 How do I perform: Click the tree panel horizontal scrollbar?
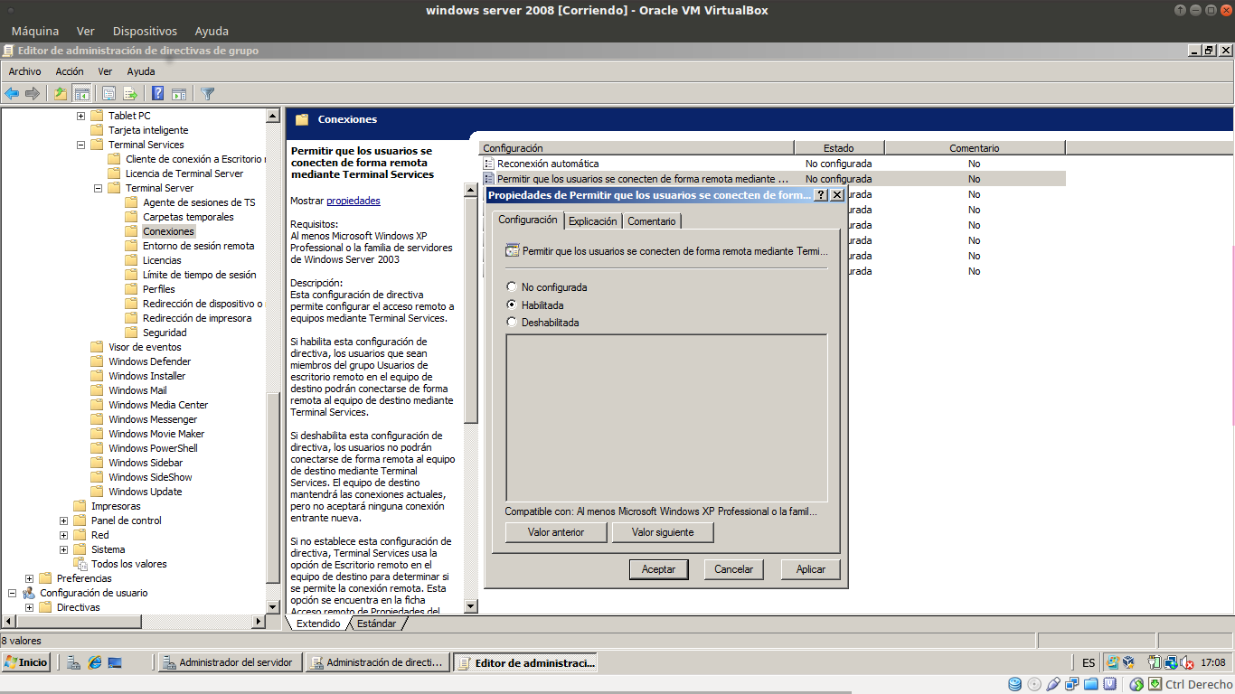click(x=136, y=622)
